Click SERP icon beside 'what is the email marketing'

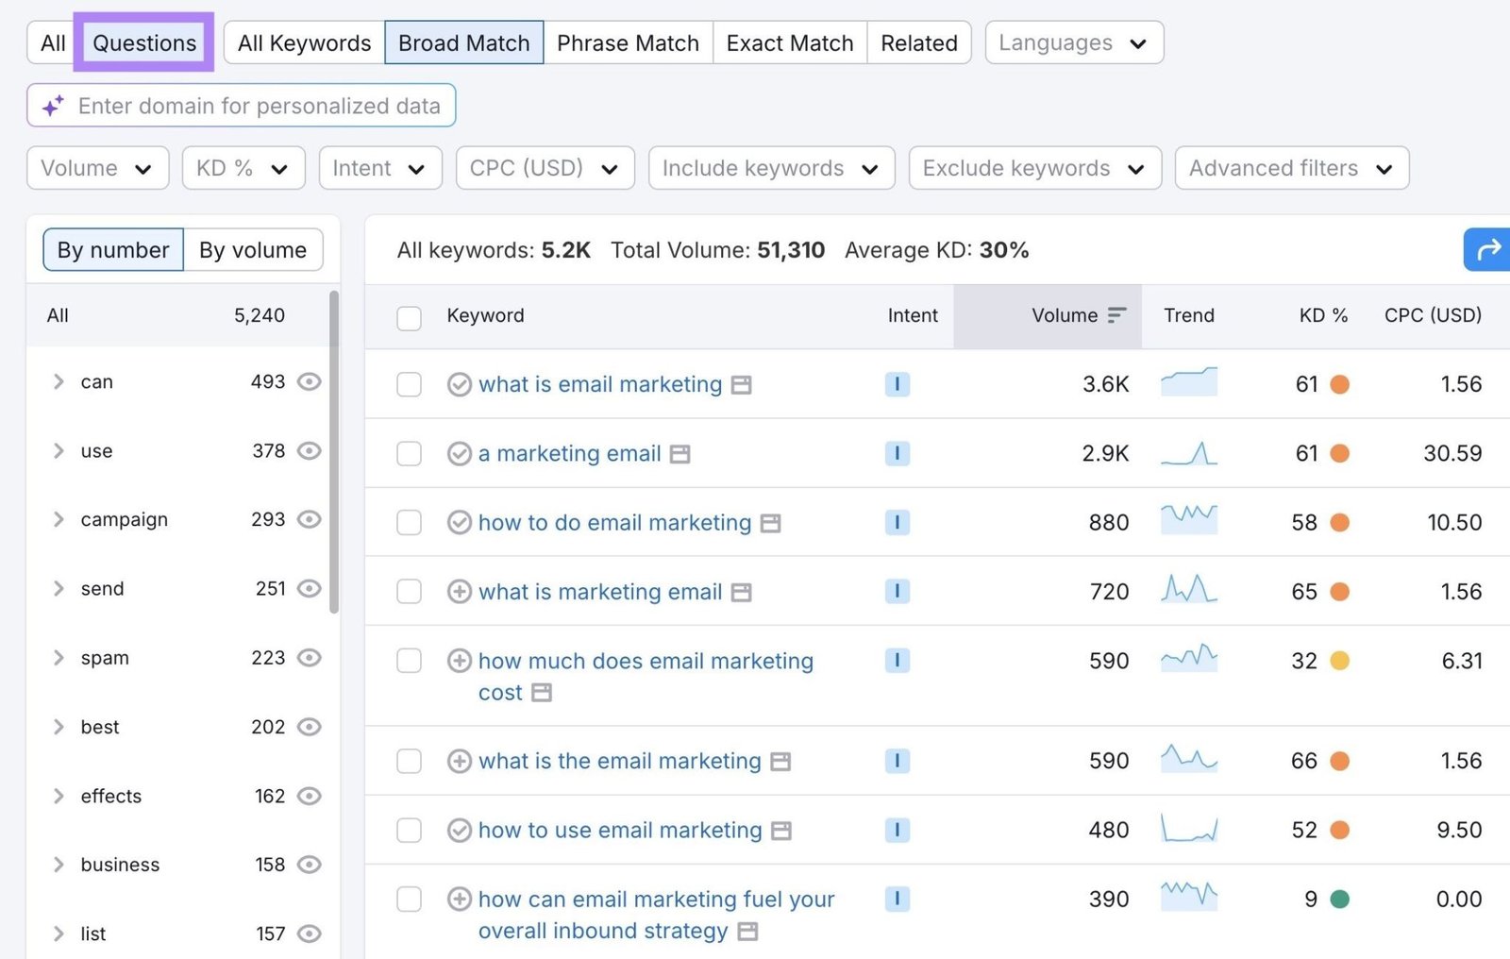point(780,762)
